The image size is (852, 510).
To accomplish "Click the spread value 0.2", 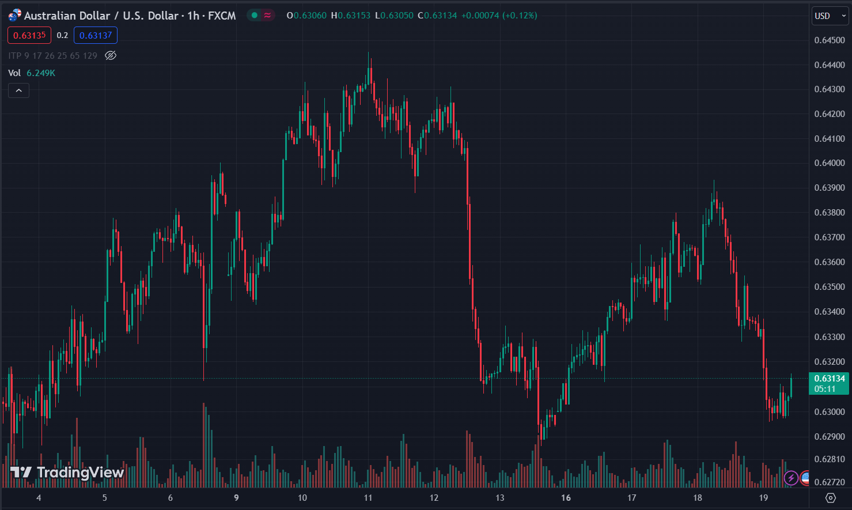I will click(x=62, y=35).
